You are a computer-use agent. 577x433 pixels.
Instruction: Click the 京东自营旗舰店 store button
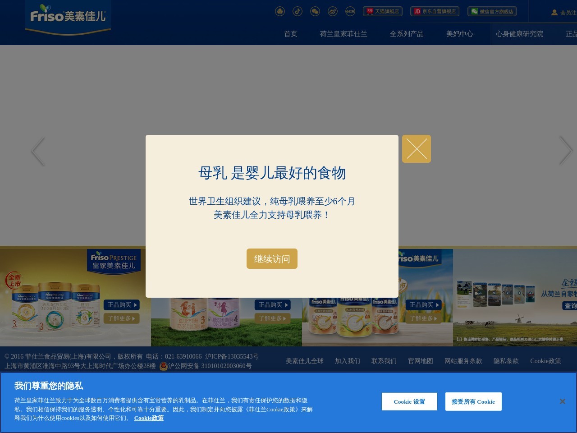click(435, 11)
